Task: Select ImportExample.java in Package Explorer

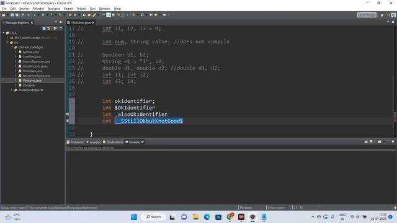Action: click(x=36, y=61)
